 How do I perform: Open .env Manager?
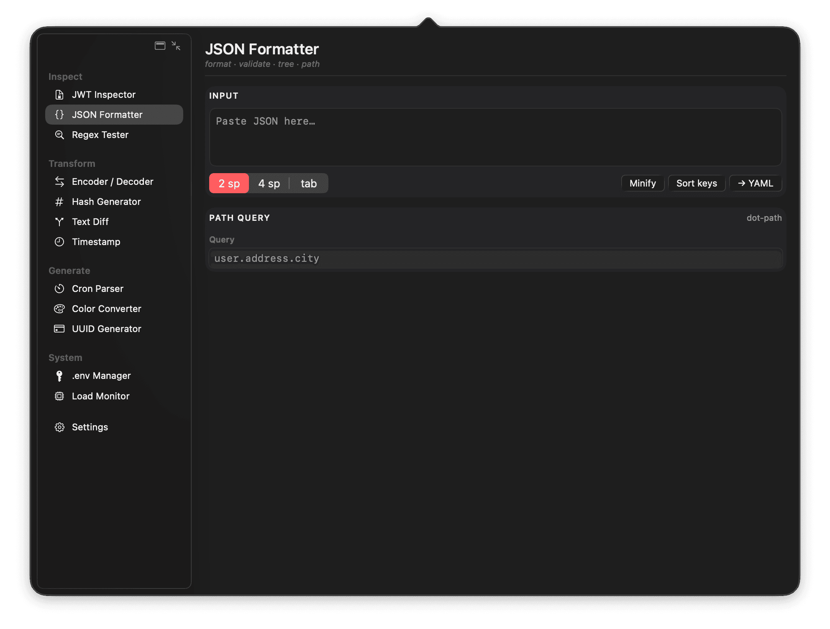pos(114,376)
